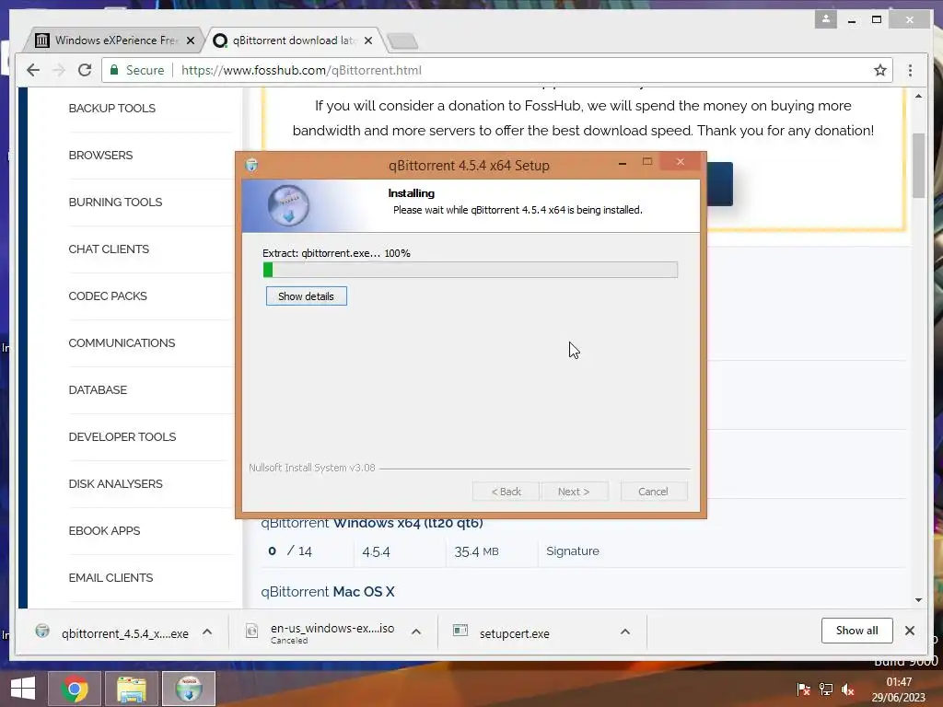This screenshot has width=943, height=707.
Task: Open Chrome three-dot menu
Action: tap(910, 70)
